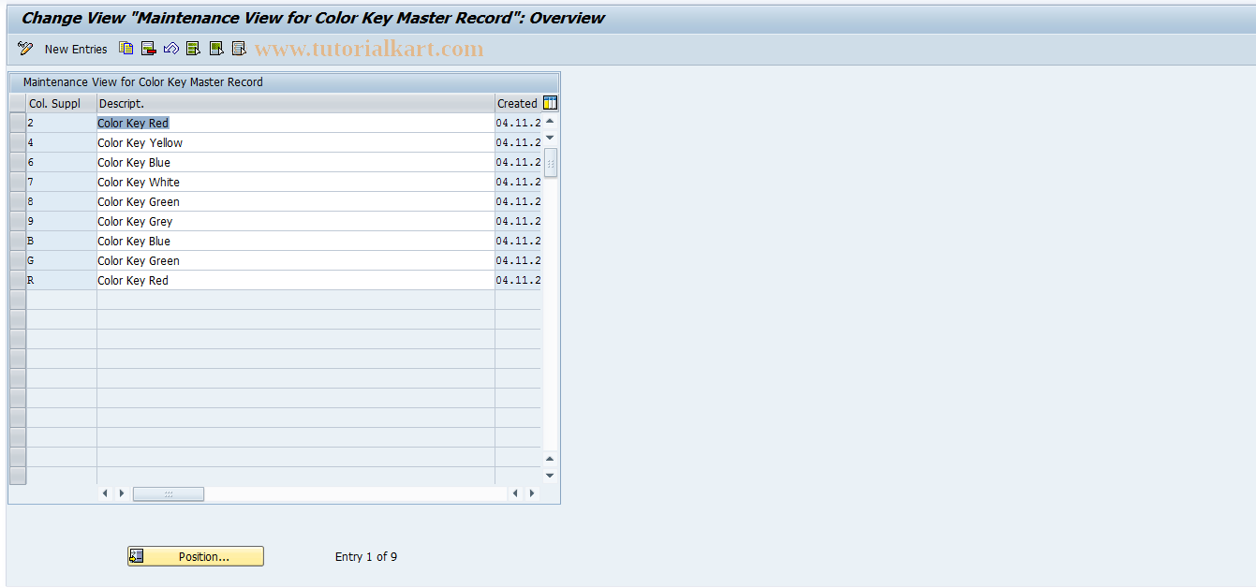The image size is (1256, 588).
Task: Click the Col. Suppl column header
Action: coord(61,103)
